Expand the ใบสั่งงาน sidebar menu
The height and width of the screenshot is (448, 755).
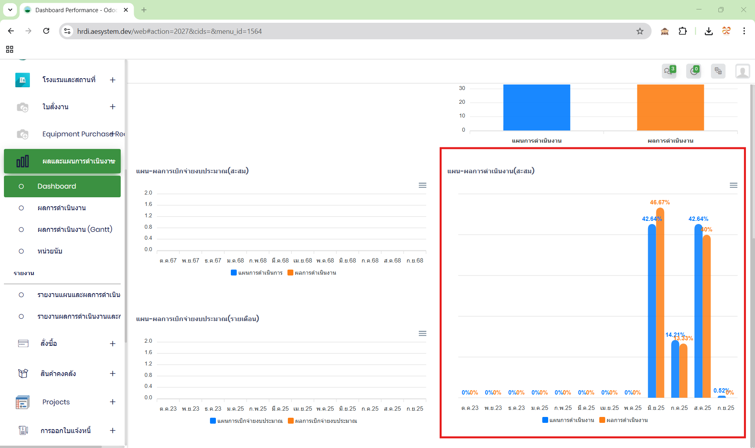point(112,107)
